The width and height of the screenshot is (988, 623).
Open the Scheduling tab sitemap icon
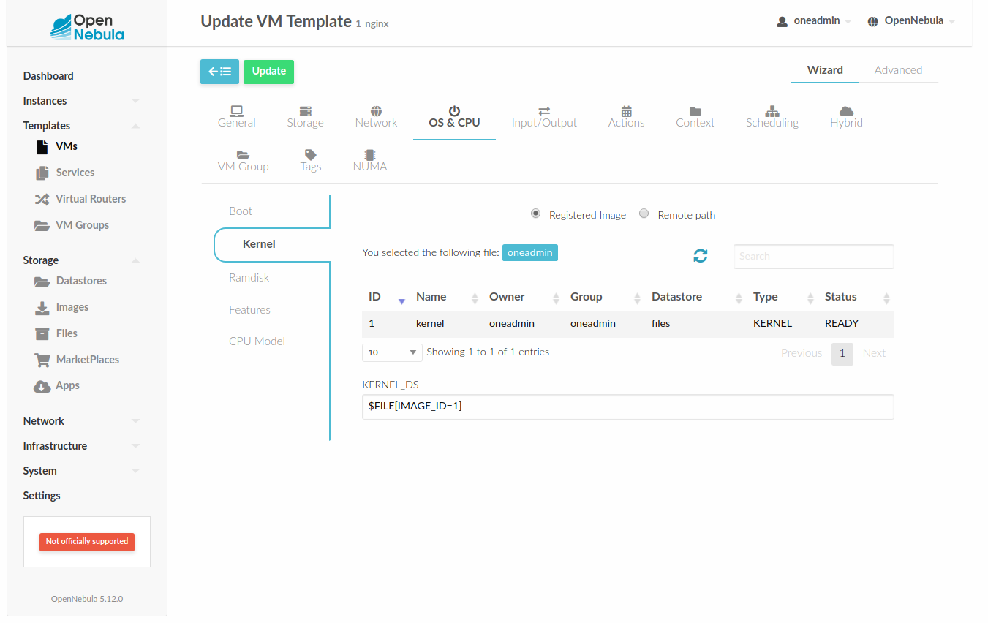pos(772,111)
